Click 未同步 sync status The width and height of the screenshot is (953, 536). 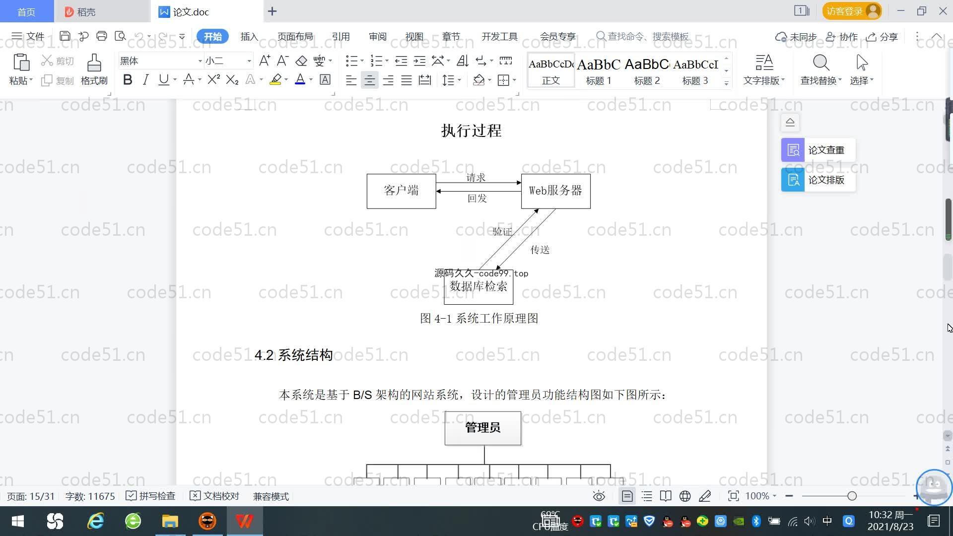click(x=796, y=37)
